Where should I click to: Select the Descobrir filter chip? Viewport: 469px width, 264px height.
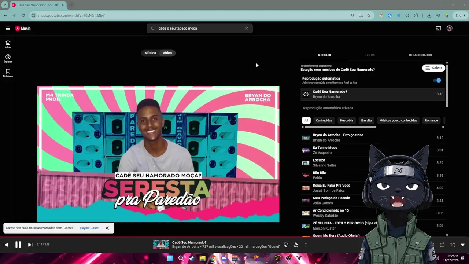pos(347,120)
